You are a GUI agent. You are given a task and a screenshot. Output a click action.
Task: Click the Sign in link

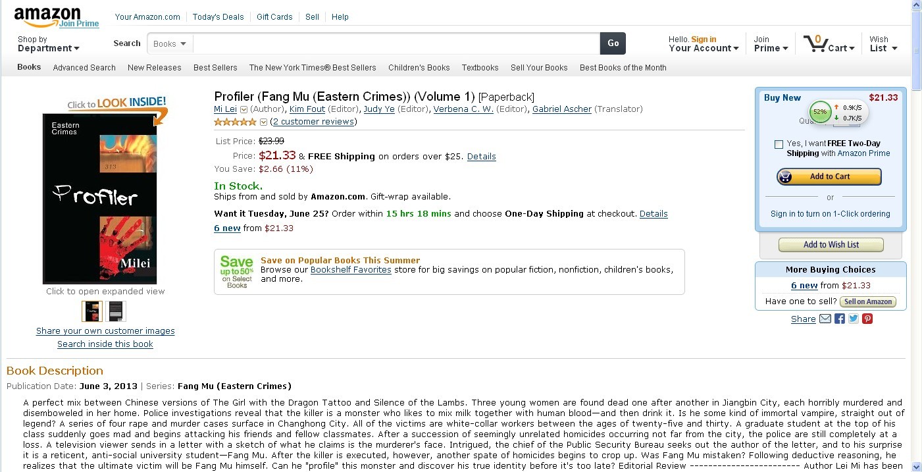(704, 39)
